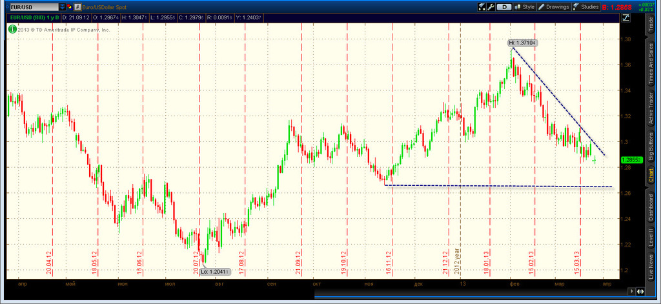
Task: Click the green info icon on the chart
Action: click(x=12, y=30)
